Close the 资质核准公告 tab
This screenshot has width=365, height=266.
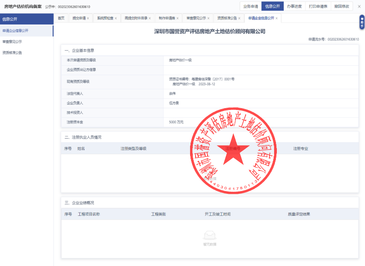coord(239,18)
